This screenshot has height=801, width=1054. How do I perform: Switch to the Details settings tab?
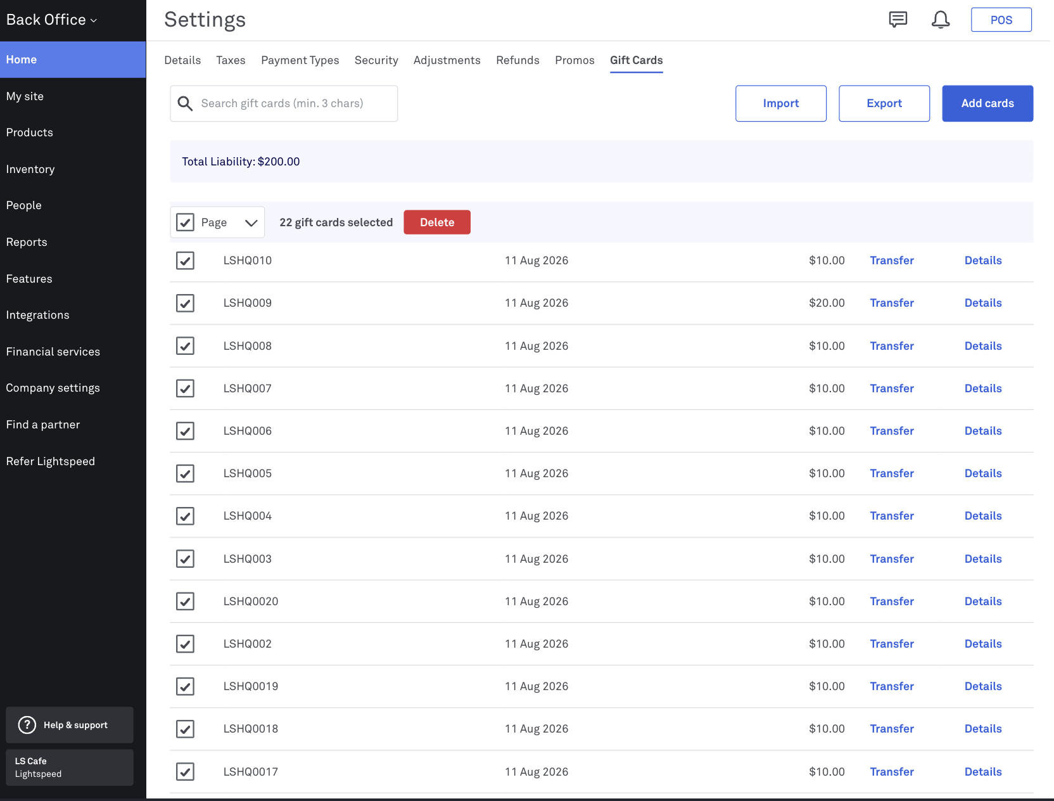point(182,60)
